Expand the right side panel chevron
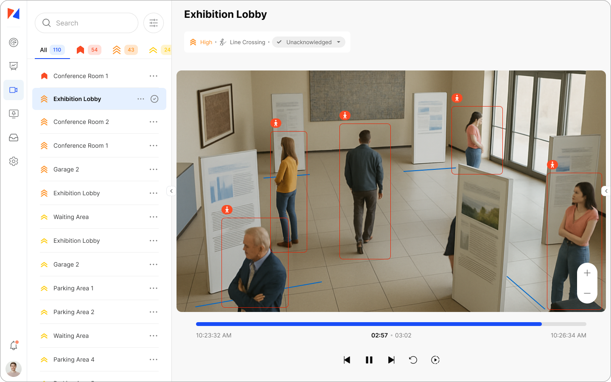Viewport: 611px width, 382px height. pos(606,191)
